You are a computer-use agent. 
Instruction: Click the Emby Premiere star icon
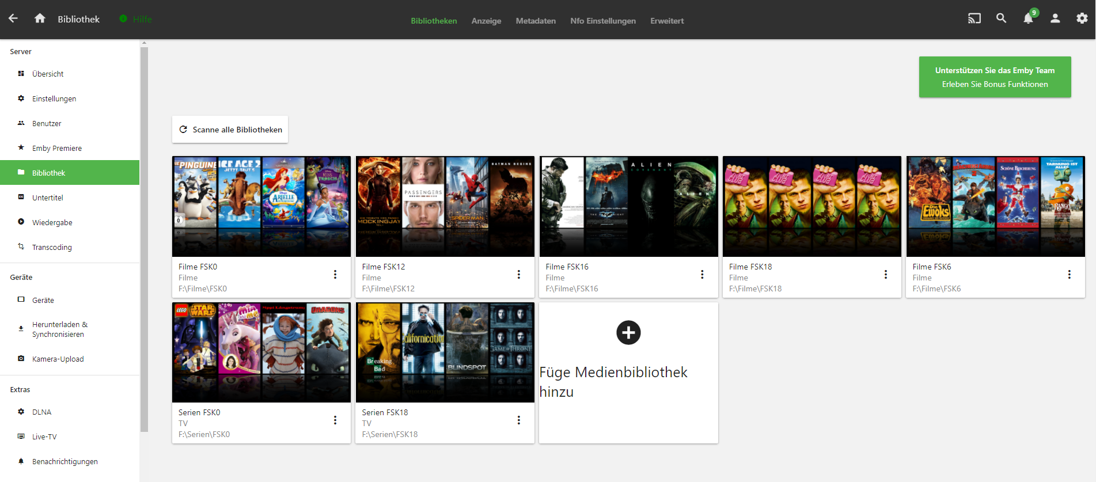click(x=21, y=148)
